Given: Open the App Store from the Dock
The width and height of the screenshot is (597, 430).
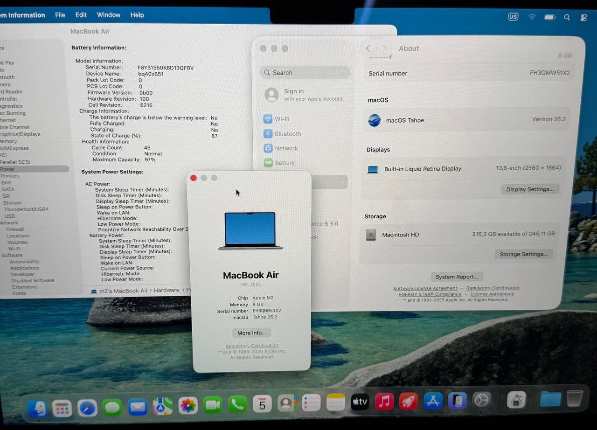Looking at the screenshot, I should (433, 401).
